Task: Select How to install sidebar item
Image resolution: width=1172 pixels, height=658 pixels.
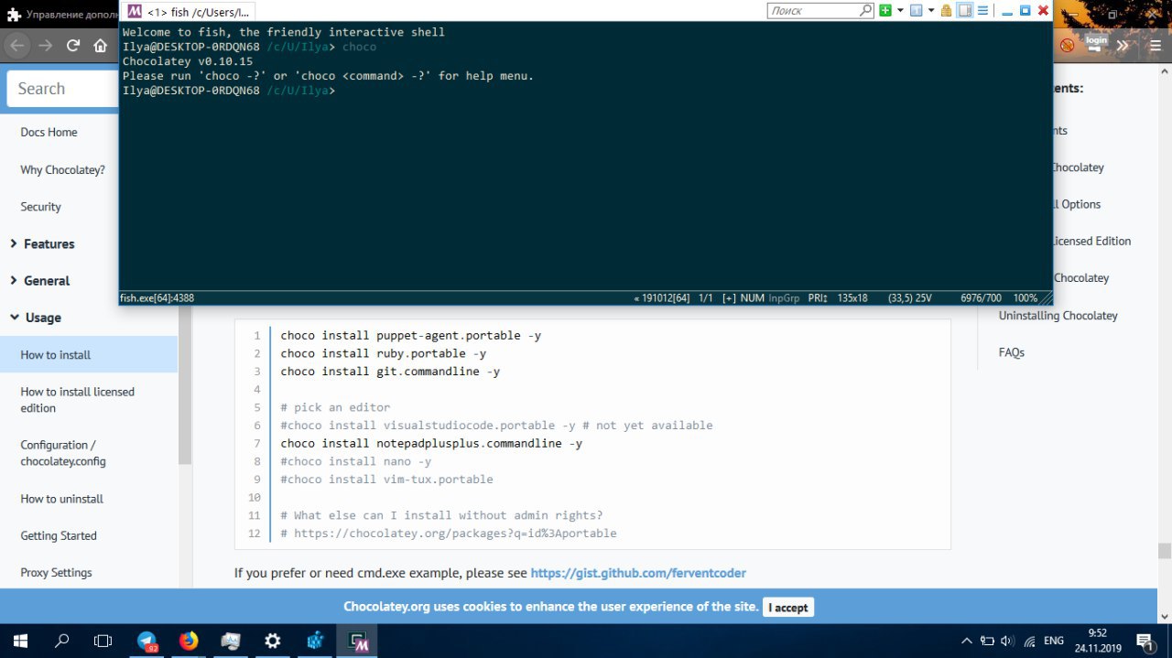Action: click(x=89, y=354)
